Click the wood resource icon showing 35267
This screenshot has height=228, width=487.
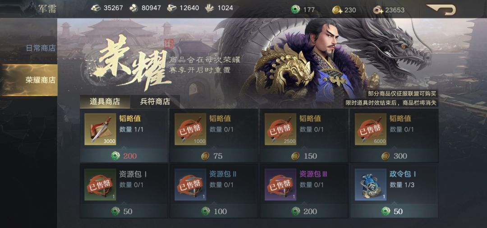tap(96, 8)
